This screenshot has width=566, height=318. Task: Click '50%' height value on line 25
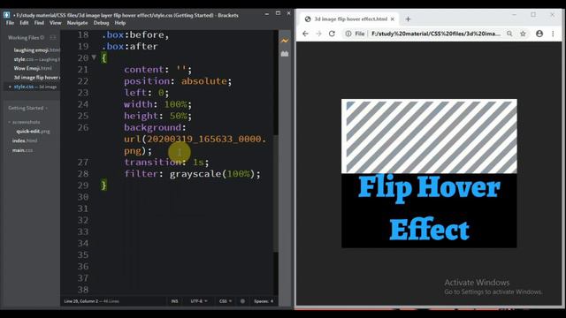click(x=179, y=116)
